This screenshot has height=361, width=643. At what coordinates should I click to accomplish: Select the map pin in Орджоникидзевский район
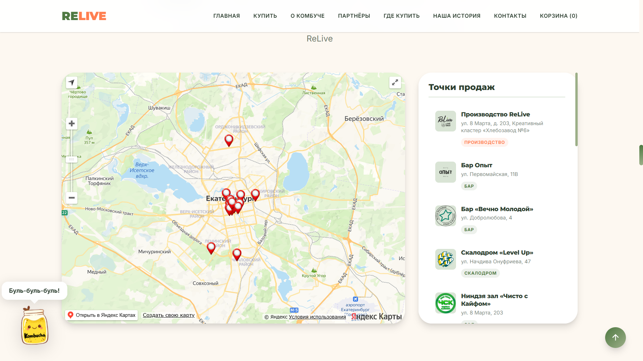pos(229,140)
